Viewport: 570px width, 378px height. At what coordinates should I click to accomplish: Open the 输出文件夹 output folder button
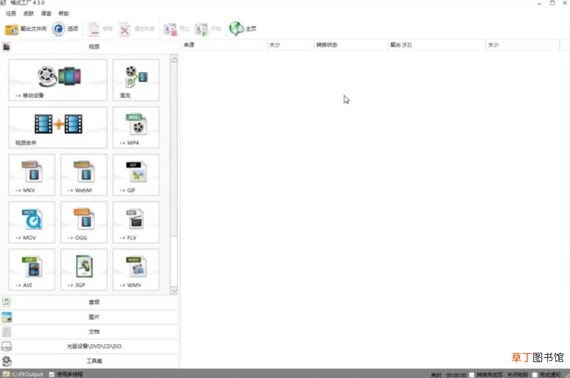25,29
